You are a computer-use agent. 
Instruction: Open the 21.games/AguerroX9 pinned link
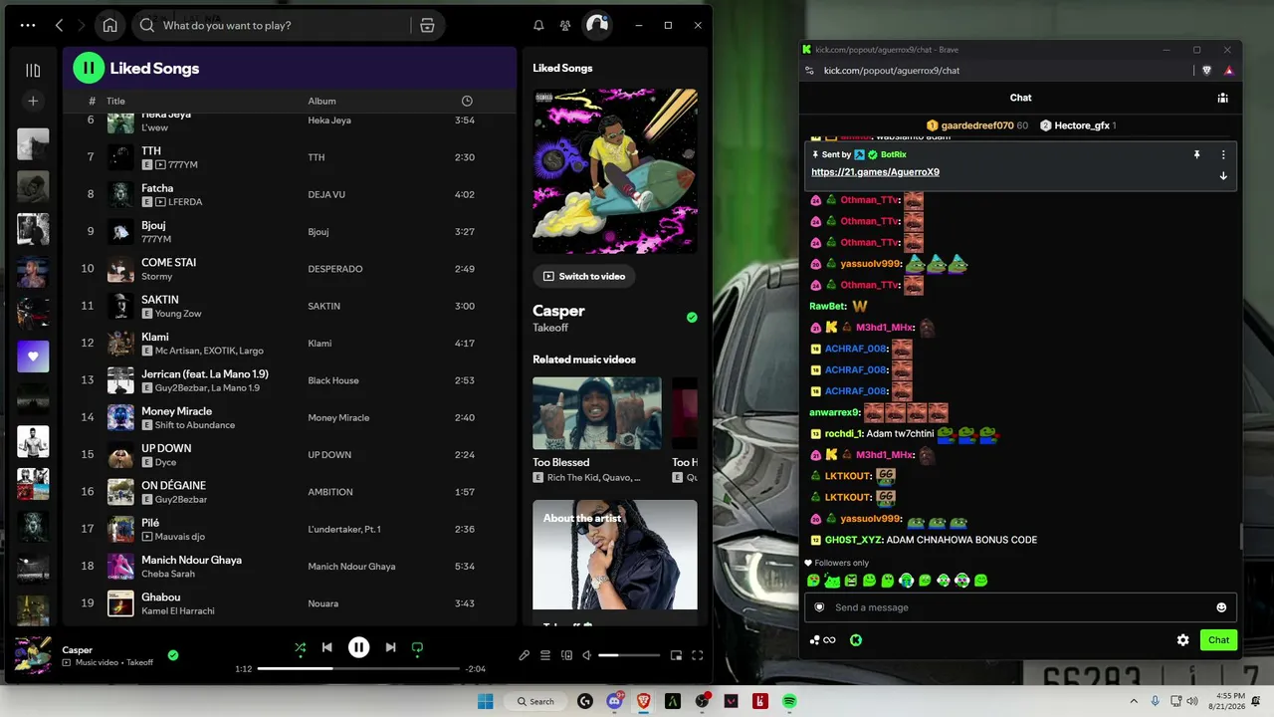click(875, 172)
